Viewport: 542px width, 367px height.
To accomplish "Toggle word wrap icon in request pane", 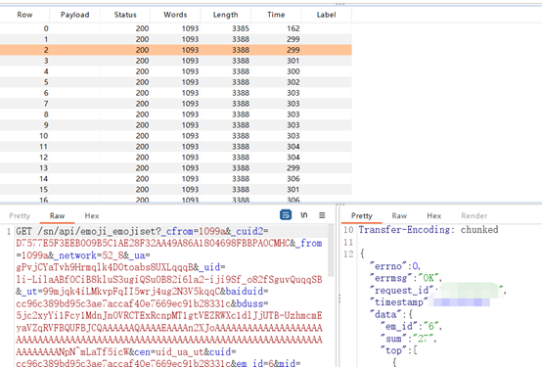I will click(286, 215).
